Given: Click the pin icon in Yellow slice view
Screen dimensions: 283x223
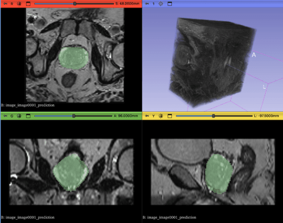Looking at the screenshot, I should [x=147, y=116].
